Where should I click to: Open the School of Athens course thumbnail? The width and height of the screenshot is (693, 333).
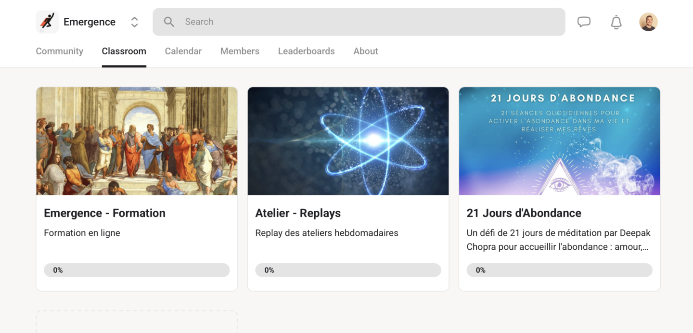[x=137, y=141]
